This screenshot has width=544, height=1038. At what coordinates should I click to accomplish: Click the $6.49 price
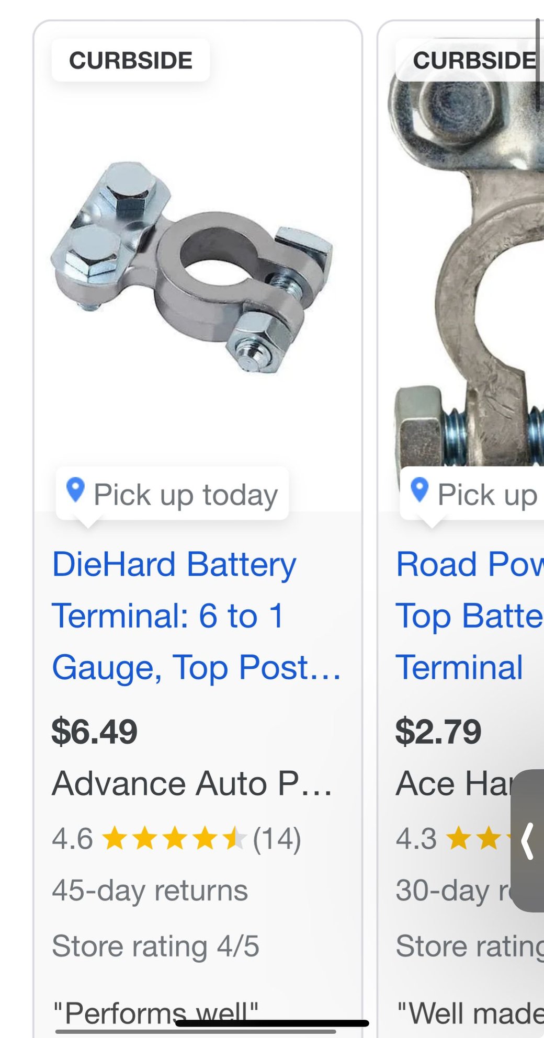click(94, 732)
